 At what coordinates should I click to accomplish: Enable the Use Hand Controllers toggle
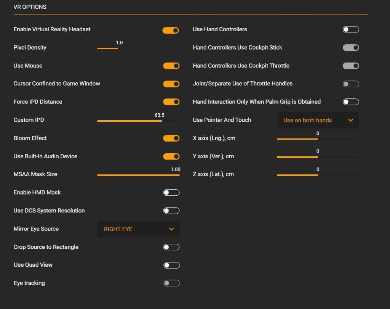click(350, 29)
